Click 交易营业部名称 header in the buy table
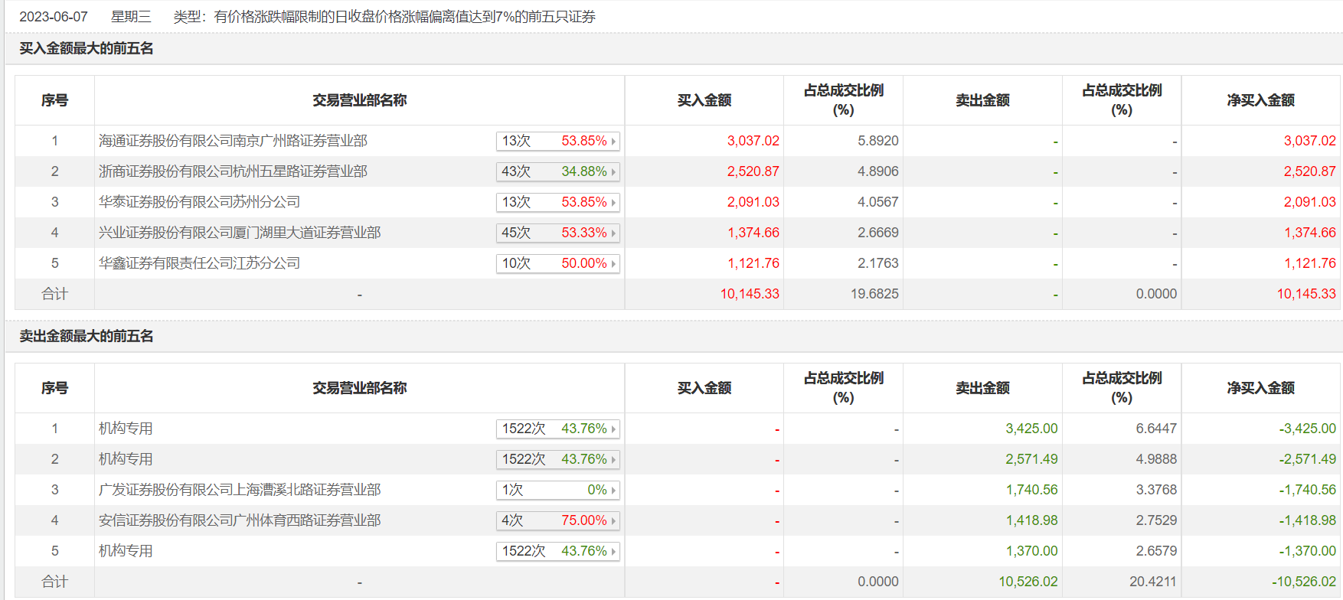1343x600 pixels. coord(360,100)
